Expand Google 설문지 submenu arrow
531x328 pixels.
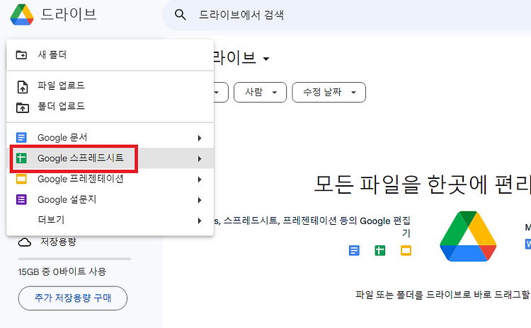(x=200, y=200)
